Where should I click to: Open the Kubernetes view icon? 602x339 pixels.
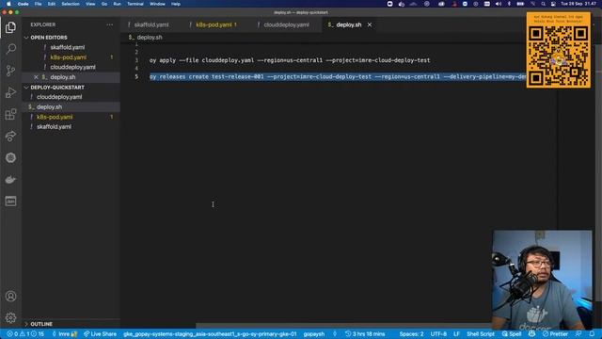[x=10, y=157]
